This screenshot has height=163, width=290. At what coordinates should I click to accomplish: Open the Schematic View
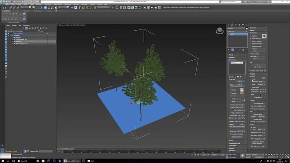point(136,8)
